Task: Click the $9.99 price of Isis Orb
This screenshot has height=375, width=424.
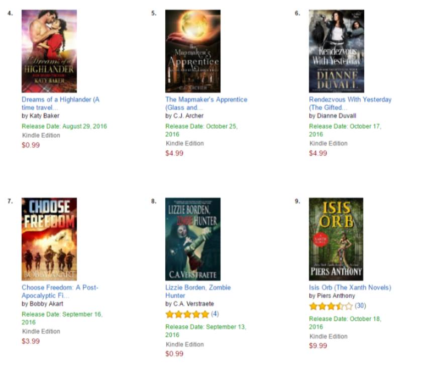Action: point(318,345)
